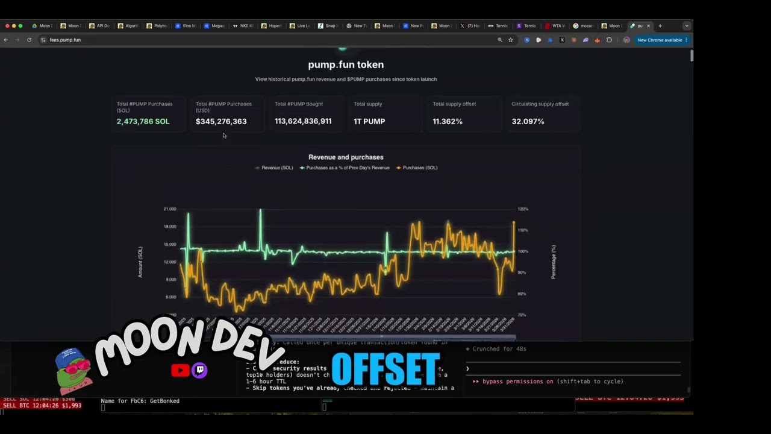Viewport: 771px width, 434px height.
Task: Open Chrome's three-dot menu
Action: 686,40
